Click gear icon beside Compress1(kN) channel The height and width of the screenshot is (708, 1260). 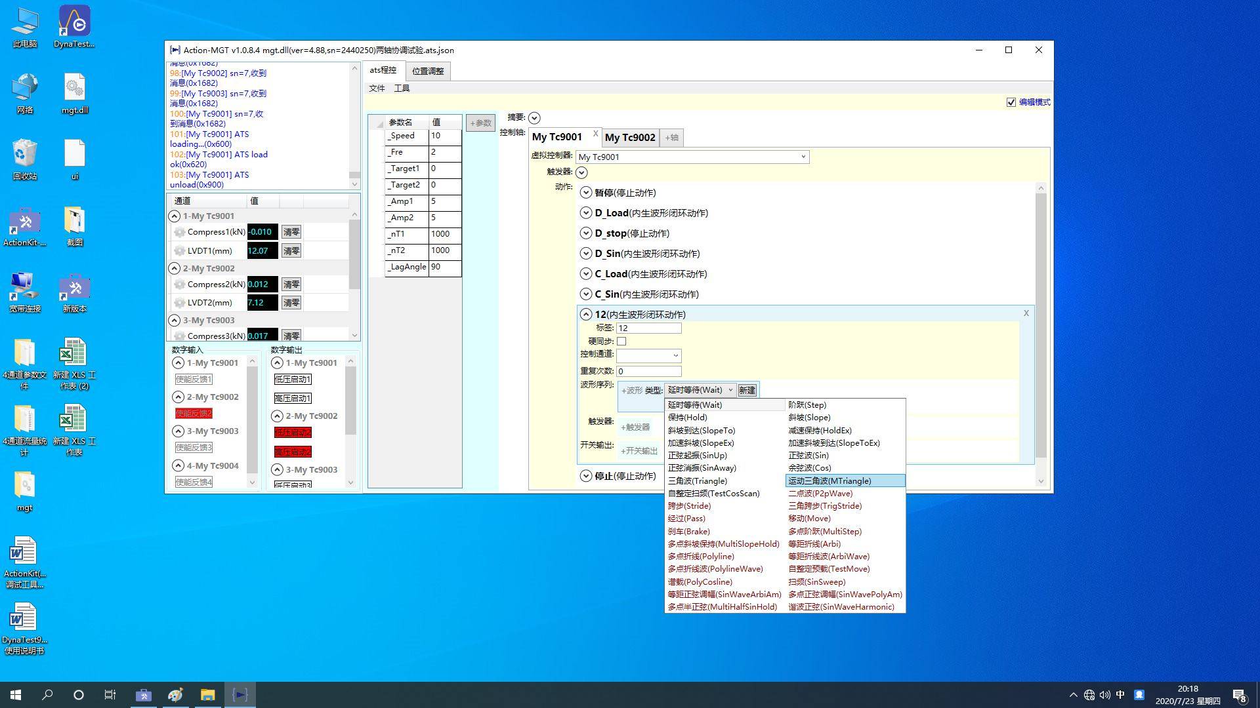pyautogui.click(x=179, y=232)
